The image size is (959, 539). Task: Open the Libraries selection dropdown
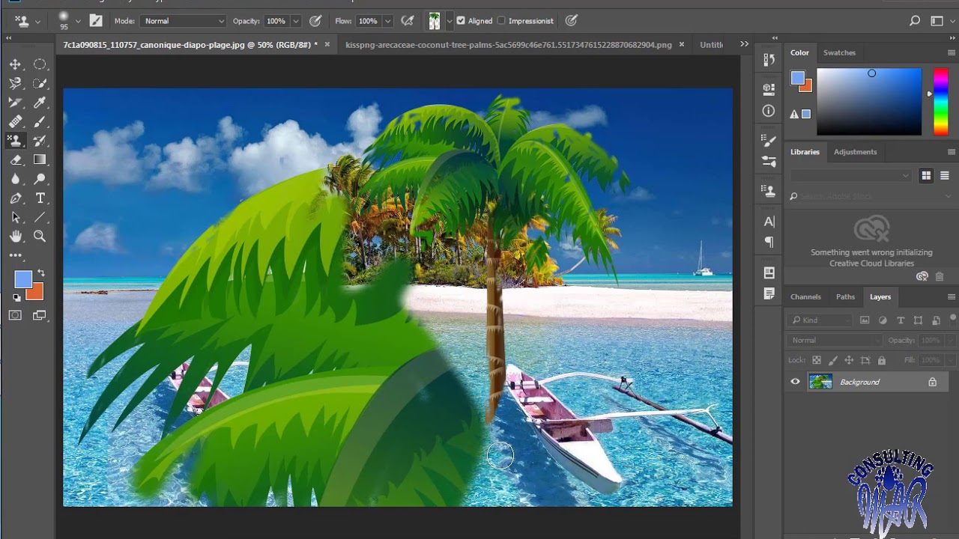click(850, 175)
